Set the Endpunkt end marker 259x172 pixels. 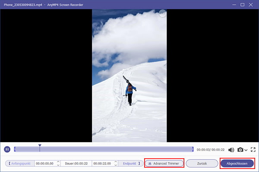click(131, 163)
